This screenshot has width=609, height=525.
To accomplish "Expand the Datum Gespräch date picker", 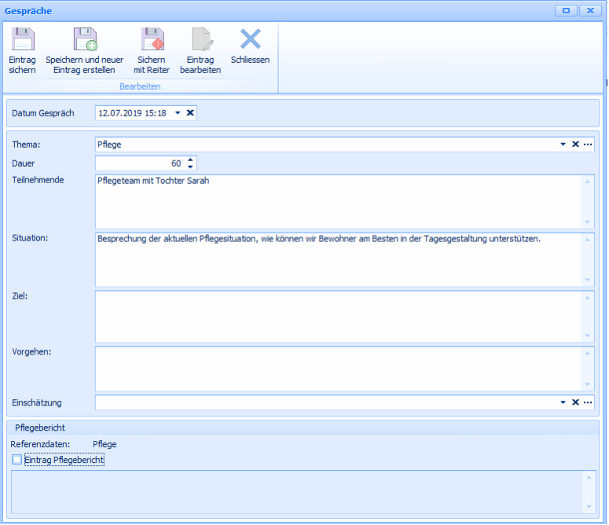I will (178, 113).
